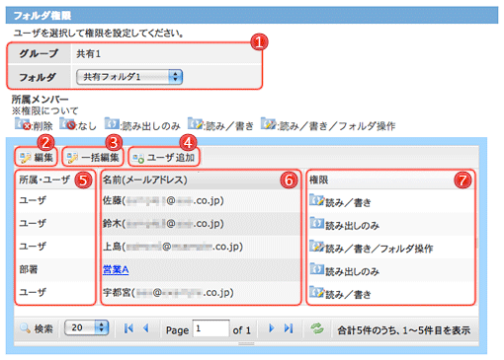Image resolution: width=504 pixels, height=360 pixels.
Task: Click the pencil icon on 編集 button
Action: click(x=25, y=158)
